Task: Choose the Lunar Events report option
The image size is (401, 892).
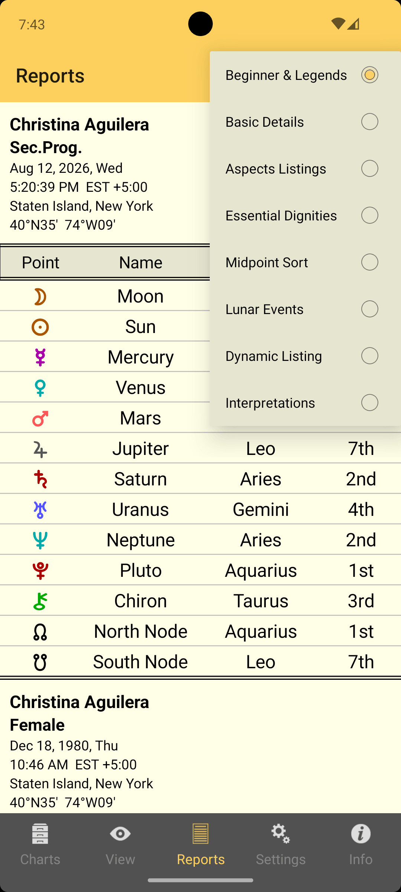Action: click(x=305, y=309)
